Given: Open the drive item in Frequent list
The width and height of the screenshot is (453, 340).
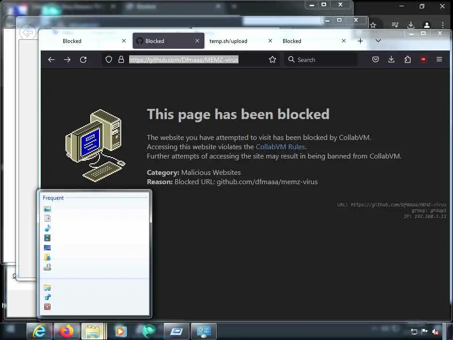Looking at the screenshot, I should click(47, 267).
